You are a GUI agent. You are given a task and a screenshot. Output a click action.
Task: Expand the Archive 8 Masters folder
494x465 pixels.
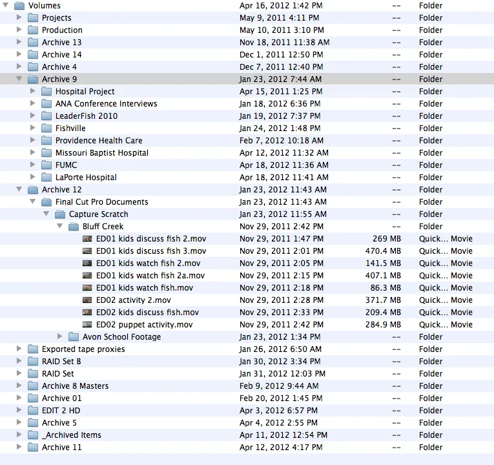tap(19, 386)
